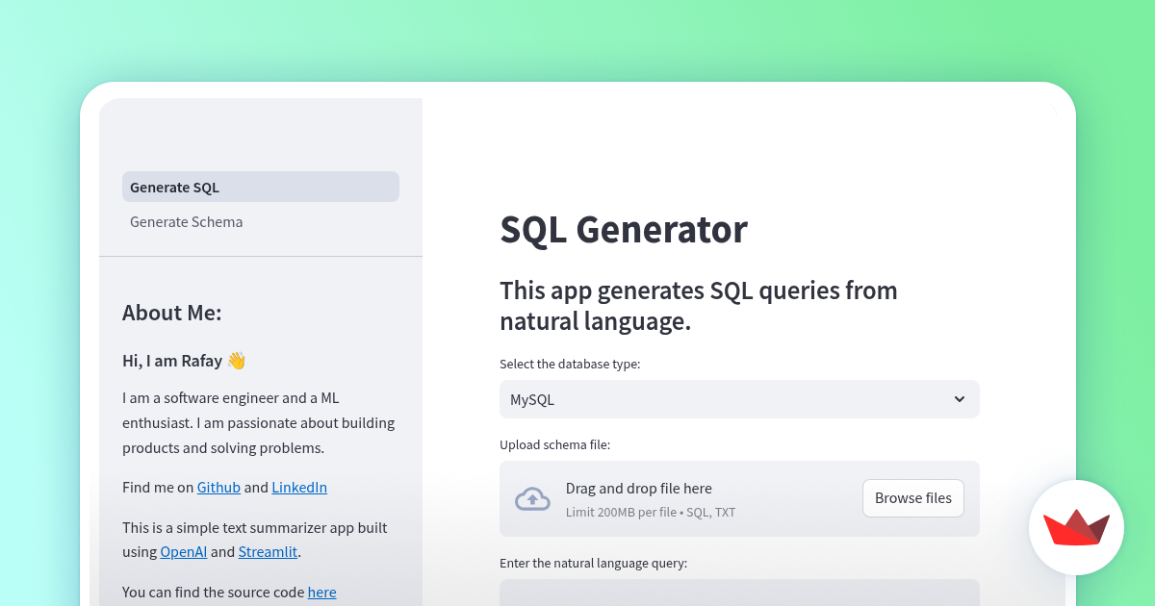This screenshot has height=606, width=1155.
Task: Switch to the Generate Schema page
Action: point(186,221)
